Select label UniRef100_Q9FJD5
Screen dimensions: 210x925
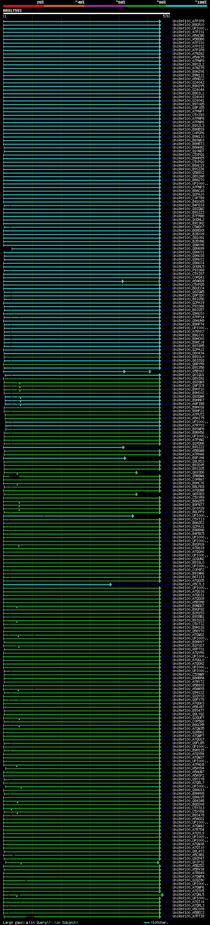188,108
